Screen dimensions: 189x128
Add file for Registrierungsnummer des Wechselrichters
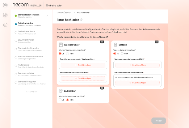[83, 65]
